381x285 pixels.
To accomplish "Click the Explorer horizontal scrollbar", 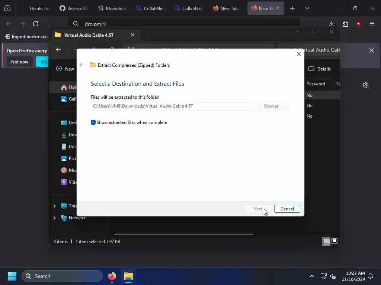I will tap(183, 234).
